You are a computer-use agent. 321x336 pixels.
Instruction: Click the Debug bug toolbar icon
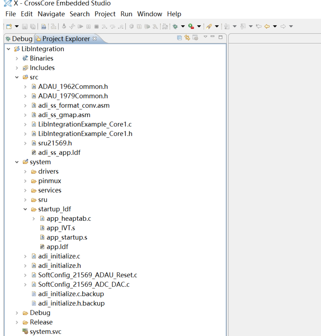coord(175,27)
